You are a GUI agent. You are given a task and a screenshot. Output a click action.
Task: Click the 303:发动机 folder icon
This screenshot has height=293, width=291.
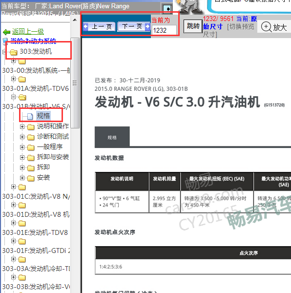(14, 52)
